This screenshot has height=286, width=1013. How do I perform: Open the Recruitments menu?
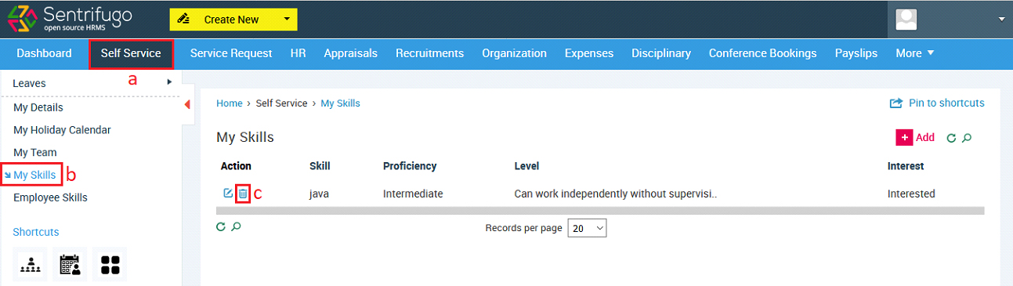coord(429,53)
